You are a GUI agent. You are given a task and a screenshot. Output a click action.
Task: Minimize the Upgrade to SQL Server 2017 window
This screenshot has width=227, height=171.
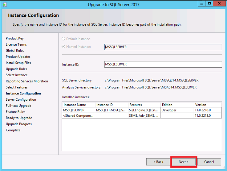click(202, 4)
